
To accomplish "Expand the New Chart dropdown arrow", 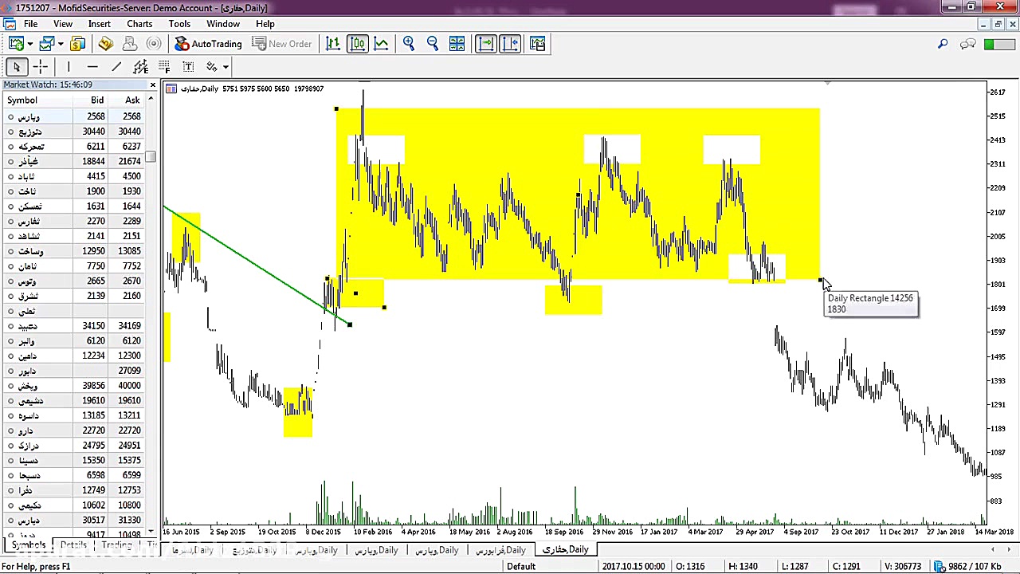I will pos(29,44).
